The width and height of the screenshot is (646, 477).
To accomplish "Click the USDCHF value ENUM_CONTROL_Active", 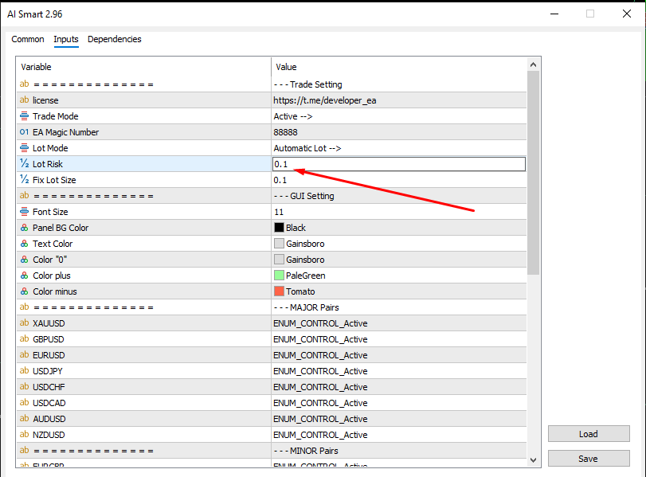I will 320,387.
